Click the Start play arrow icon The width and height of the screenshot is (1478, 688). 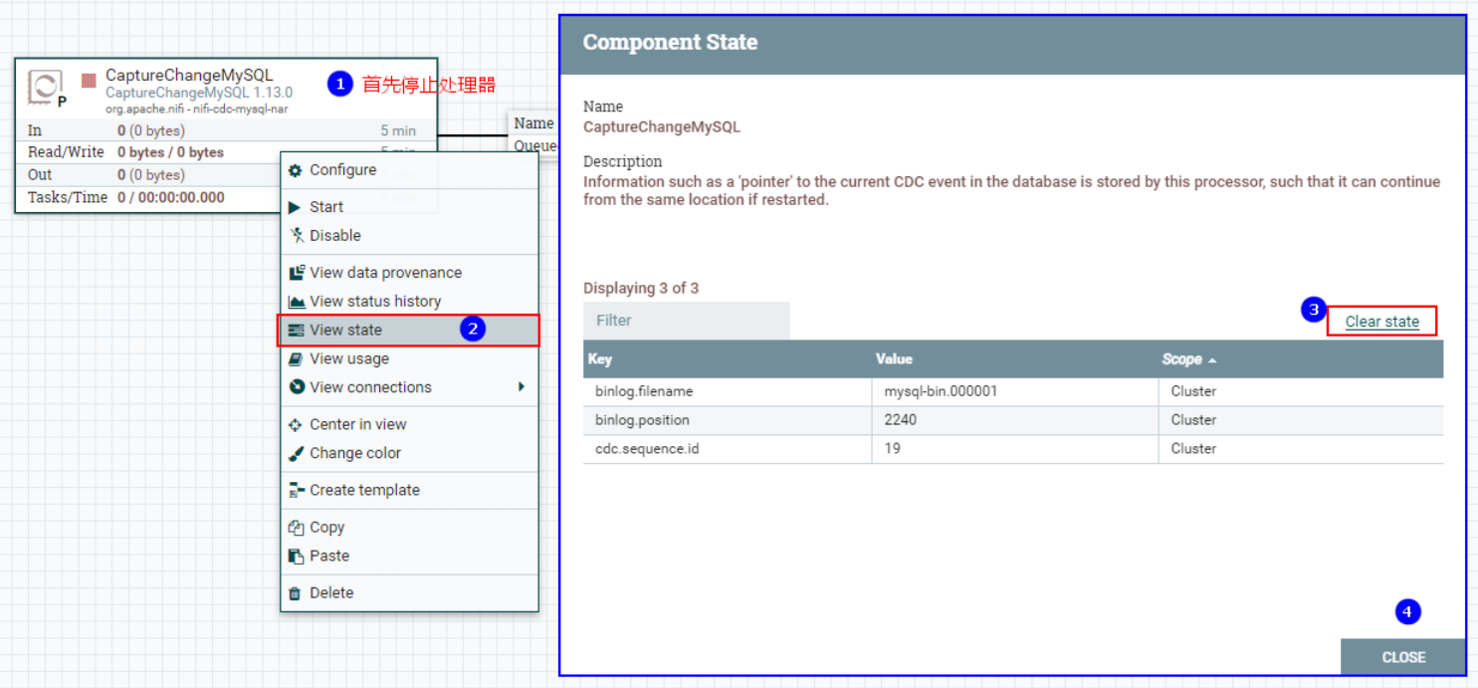click(295, 207)
